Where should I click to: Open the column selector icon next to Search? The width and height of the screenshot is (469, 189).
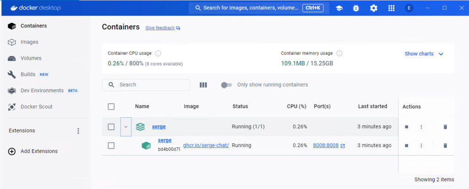pyautogui.click(x=203, y=85)
